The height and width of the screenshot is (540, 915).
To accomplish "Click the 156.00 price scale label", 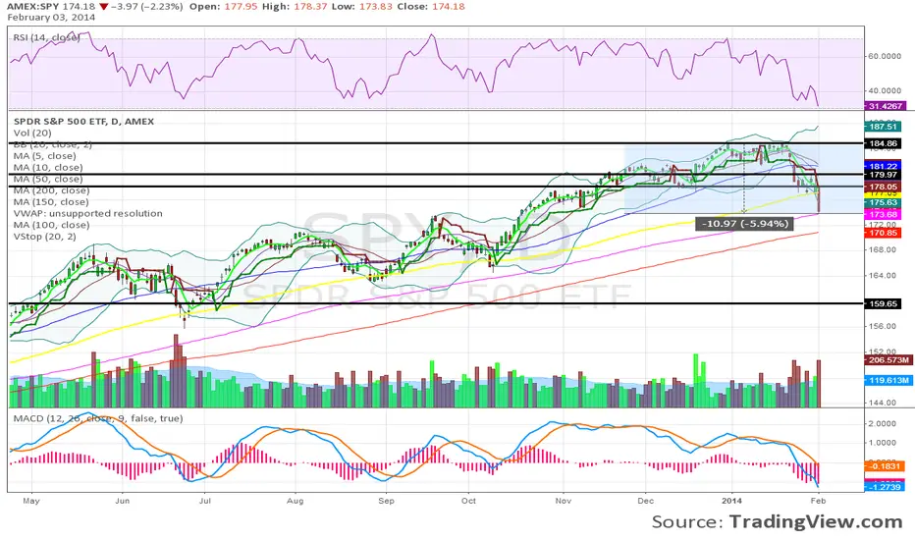I will point(883,326).
